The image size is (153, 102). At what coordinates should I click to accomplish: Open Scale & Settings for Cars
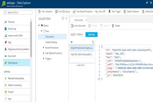(51, 42)
